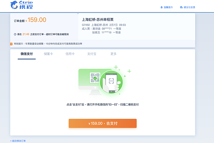This screenshot has height=143, width=214.
Task: Click the G7492 train details line
Action: (104, 25)
